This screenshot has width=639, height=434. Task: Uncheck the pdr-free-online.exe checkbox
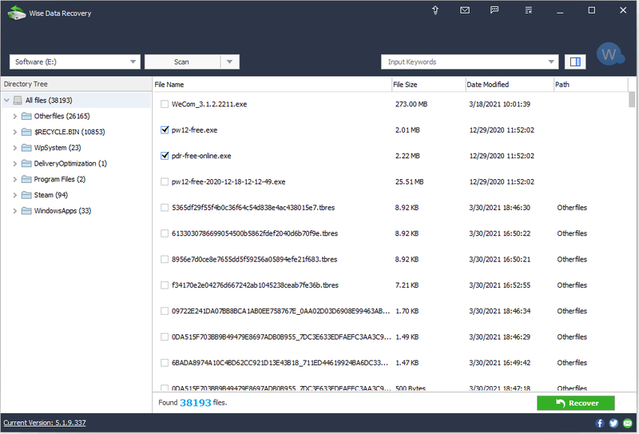[x=165, y=156]
